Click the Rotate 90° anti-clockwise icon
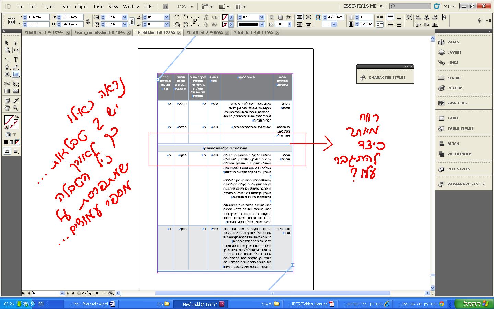 click(x=186, y=17)
